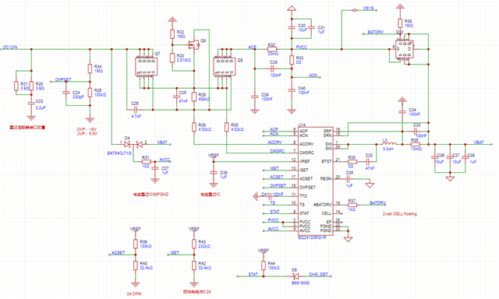
Task: Select capacitor C30 10uF
Action: [291, 27]
